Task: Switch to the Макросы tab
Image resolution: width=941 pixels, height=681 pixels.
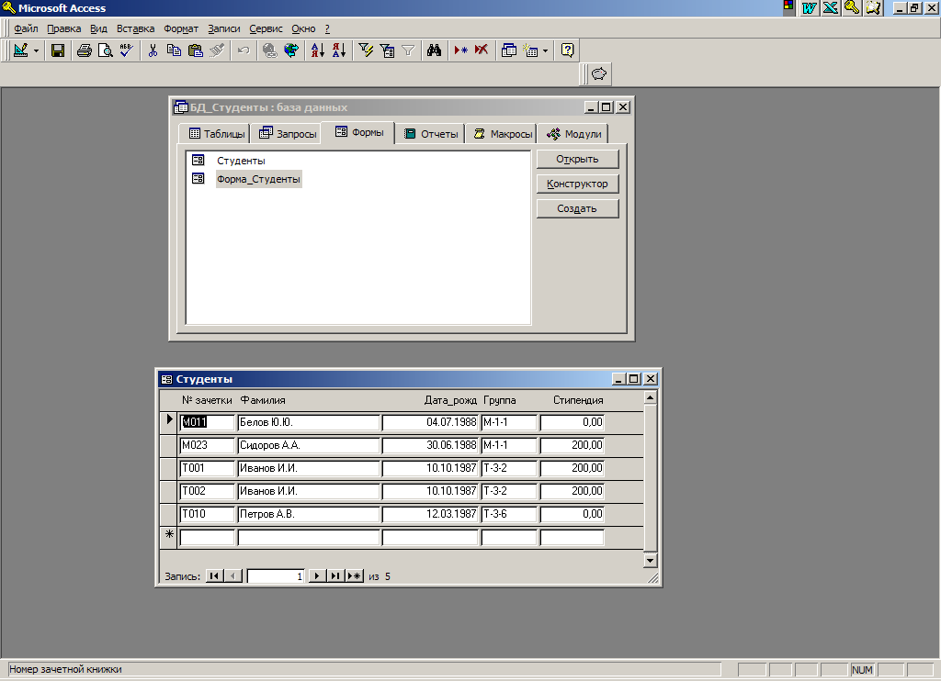Action: point(502,134)
